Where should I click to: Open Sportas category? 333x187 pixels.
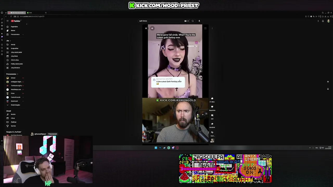pyautogui.click(x=13, y=126)
